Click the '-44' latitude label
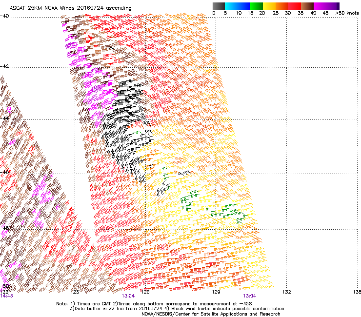Viewport: 361px width, 317px height. pyautogui.click(x=4, y=119)
